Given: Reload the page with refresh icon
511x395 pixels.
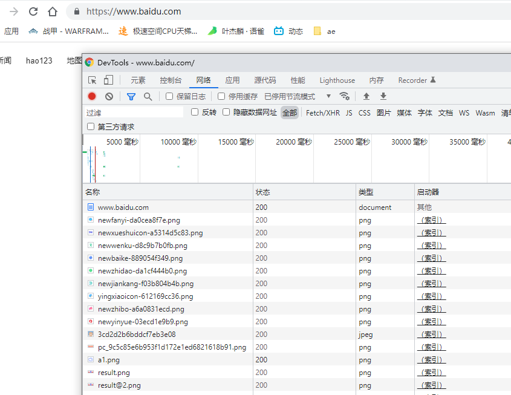Looking at the screenshot, I should coord(33,11).
